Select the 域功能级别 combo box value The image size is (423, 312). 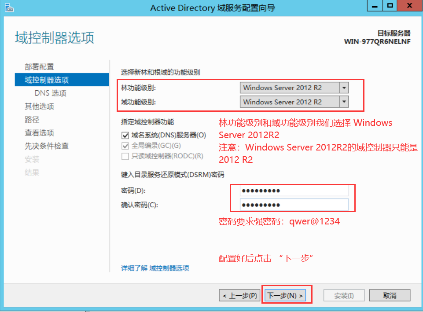(290, 102)
